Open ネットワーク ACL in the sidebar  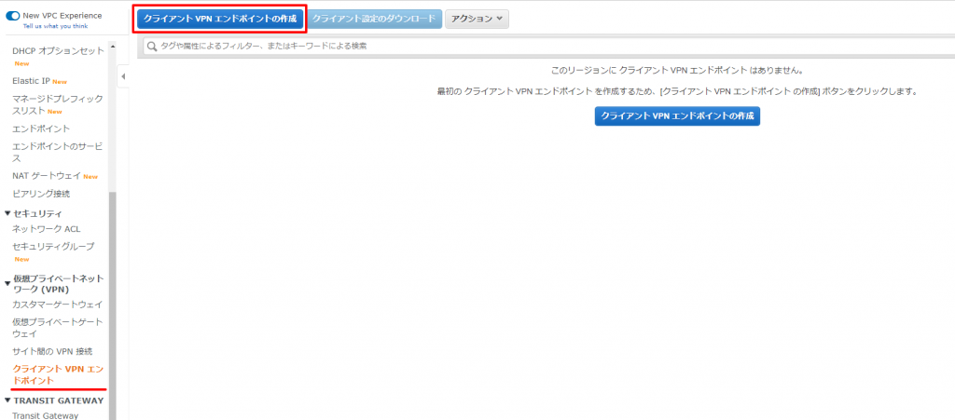pos(47,229)
